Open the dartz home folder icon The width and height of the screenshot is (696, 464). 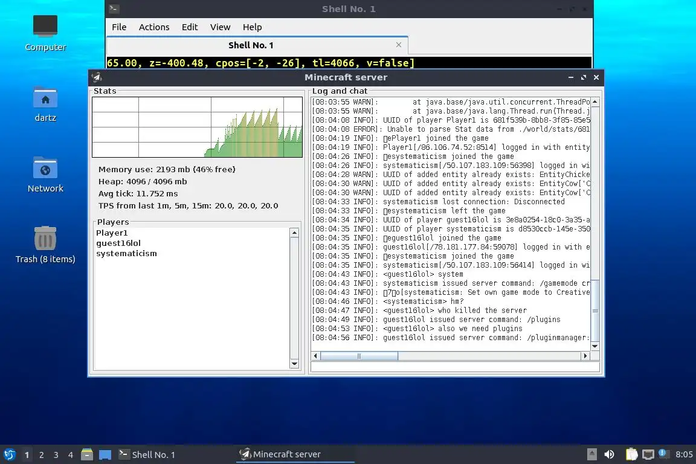pos(45,104)
